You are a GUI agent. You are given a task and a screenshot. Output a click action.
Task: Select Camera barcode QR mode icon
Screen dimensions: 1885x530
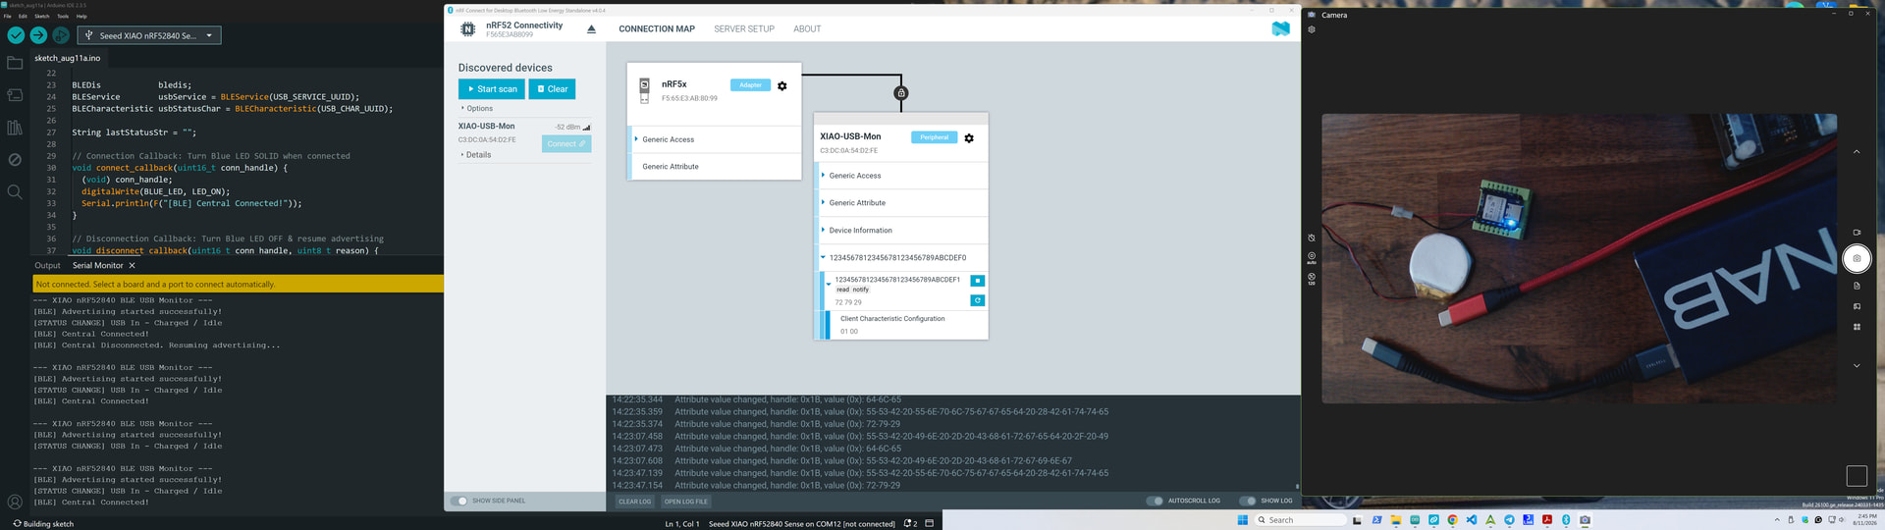[1857, 327]
